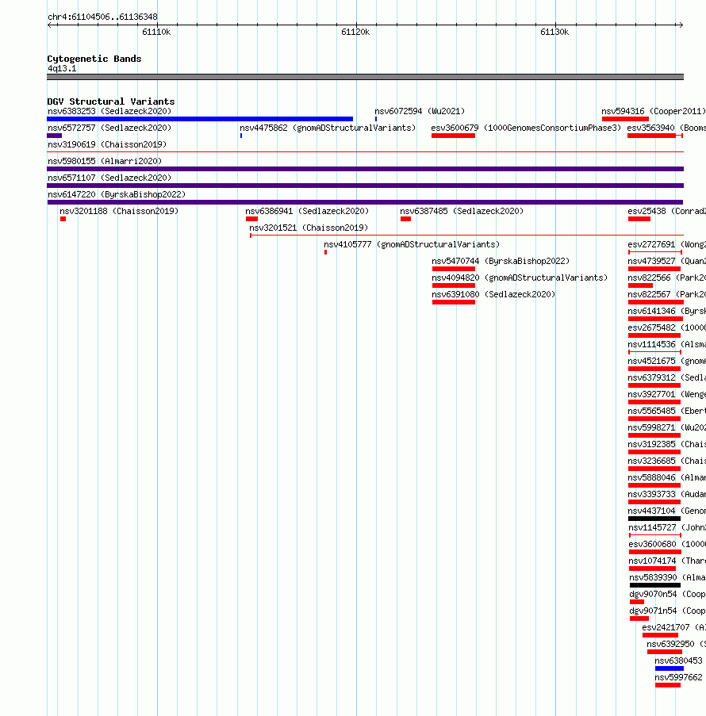Viewport: 706px width, 716px height.
Task: Click nsv5997662 variant label
Action: 678,678
